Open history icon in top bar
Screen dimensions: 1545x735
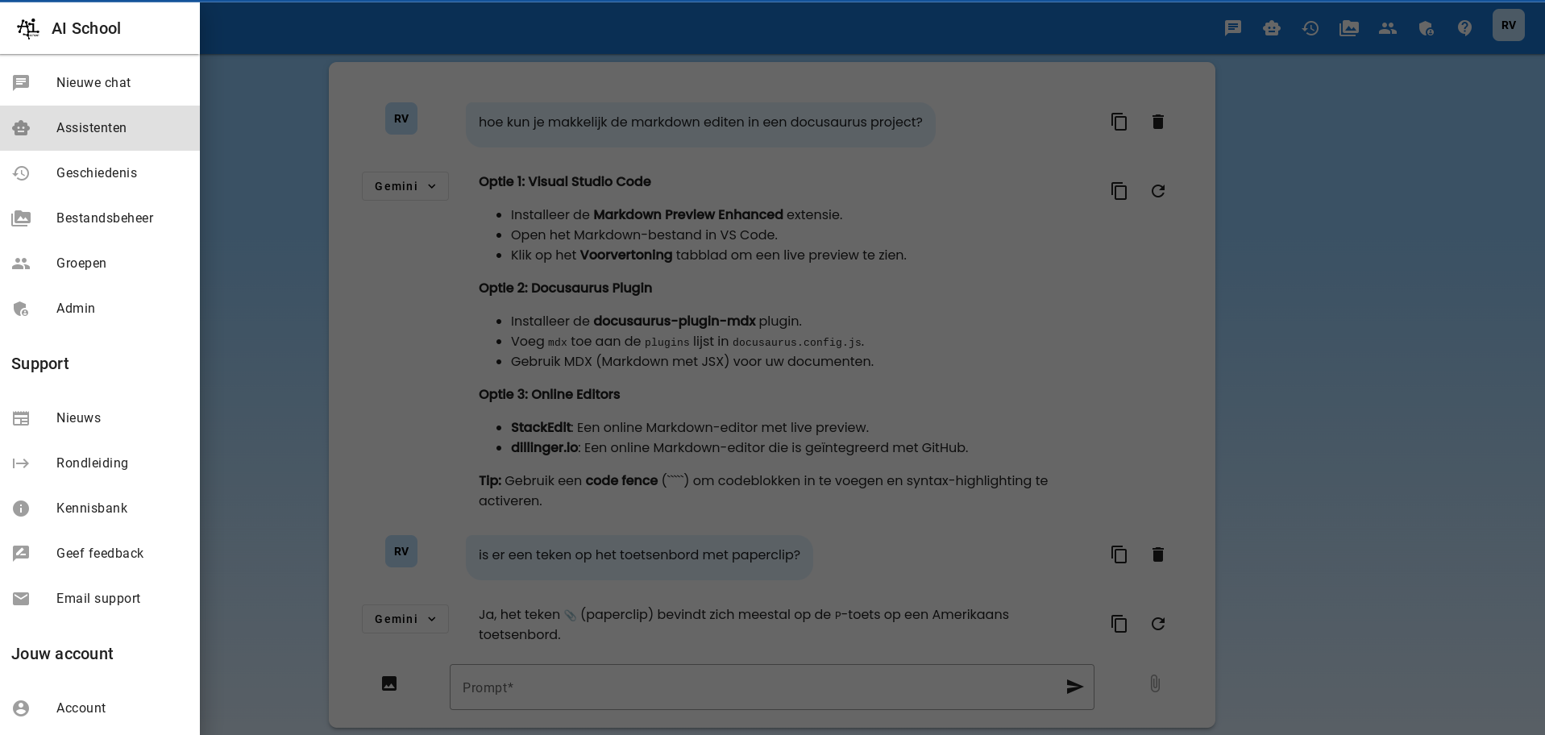(x=1310, y=28)
